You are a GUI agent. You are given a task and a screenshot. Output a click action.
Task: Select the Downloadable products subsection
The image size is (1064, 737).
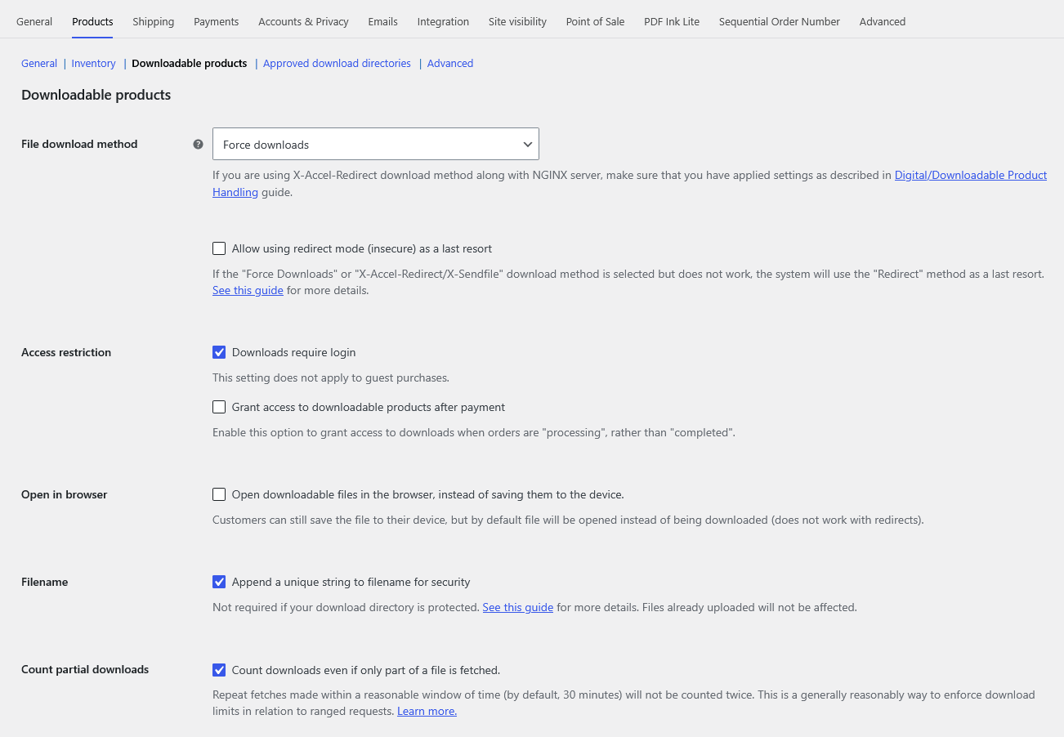(190, 63)
